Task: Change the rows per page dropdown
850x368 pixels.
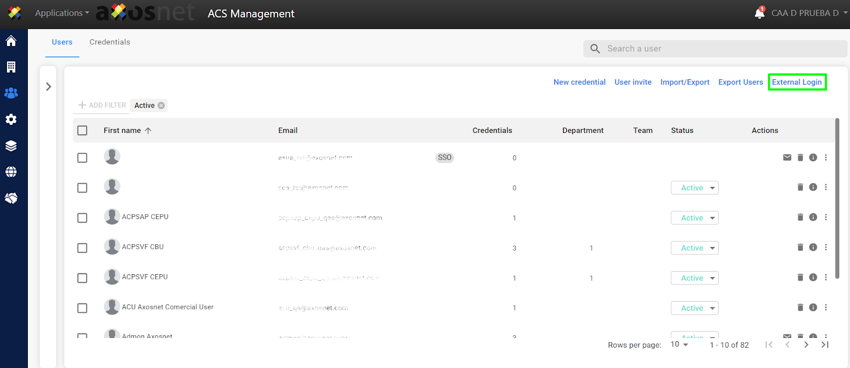Action: 679,344
